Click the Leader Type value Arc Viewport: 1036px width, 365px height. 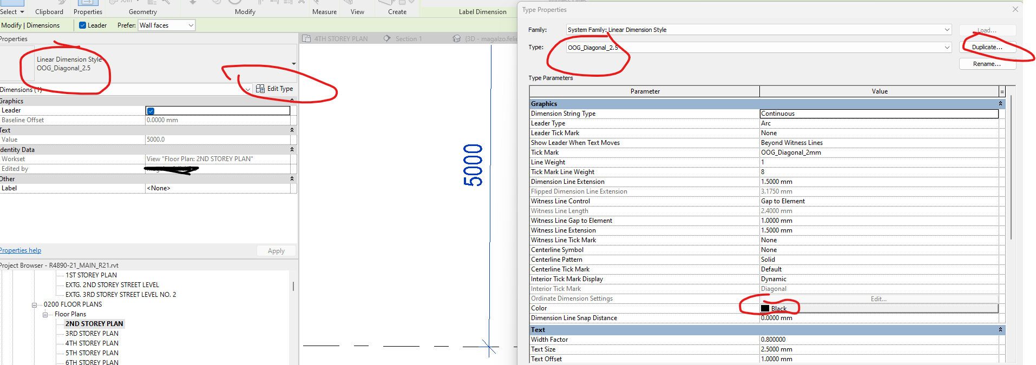tap(879, 123)
